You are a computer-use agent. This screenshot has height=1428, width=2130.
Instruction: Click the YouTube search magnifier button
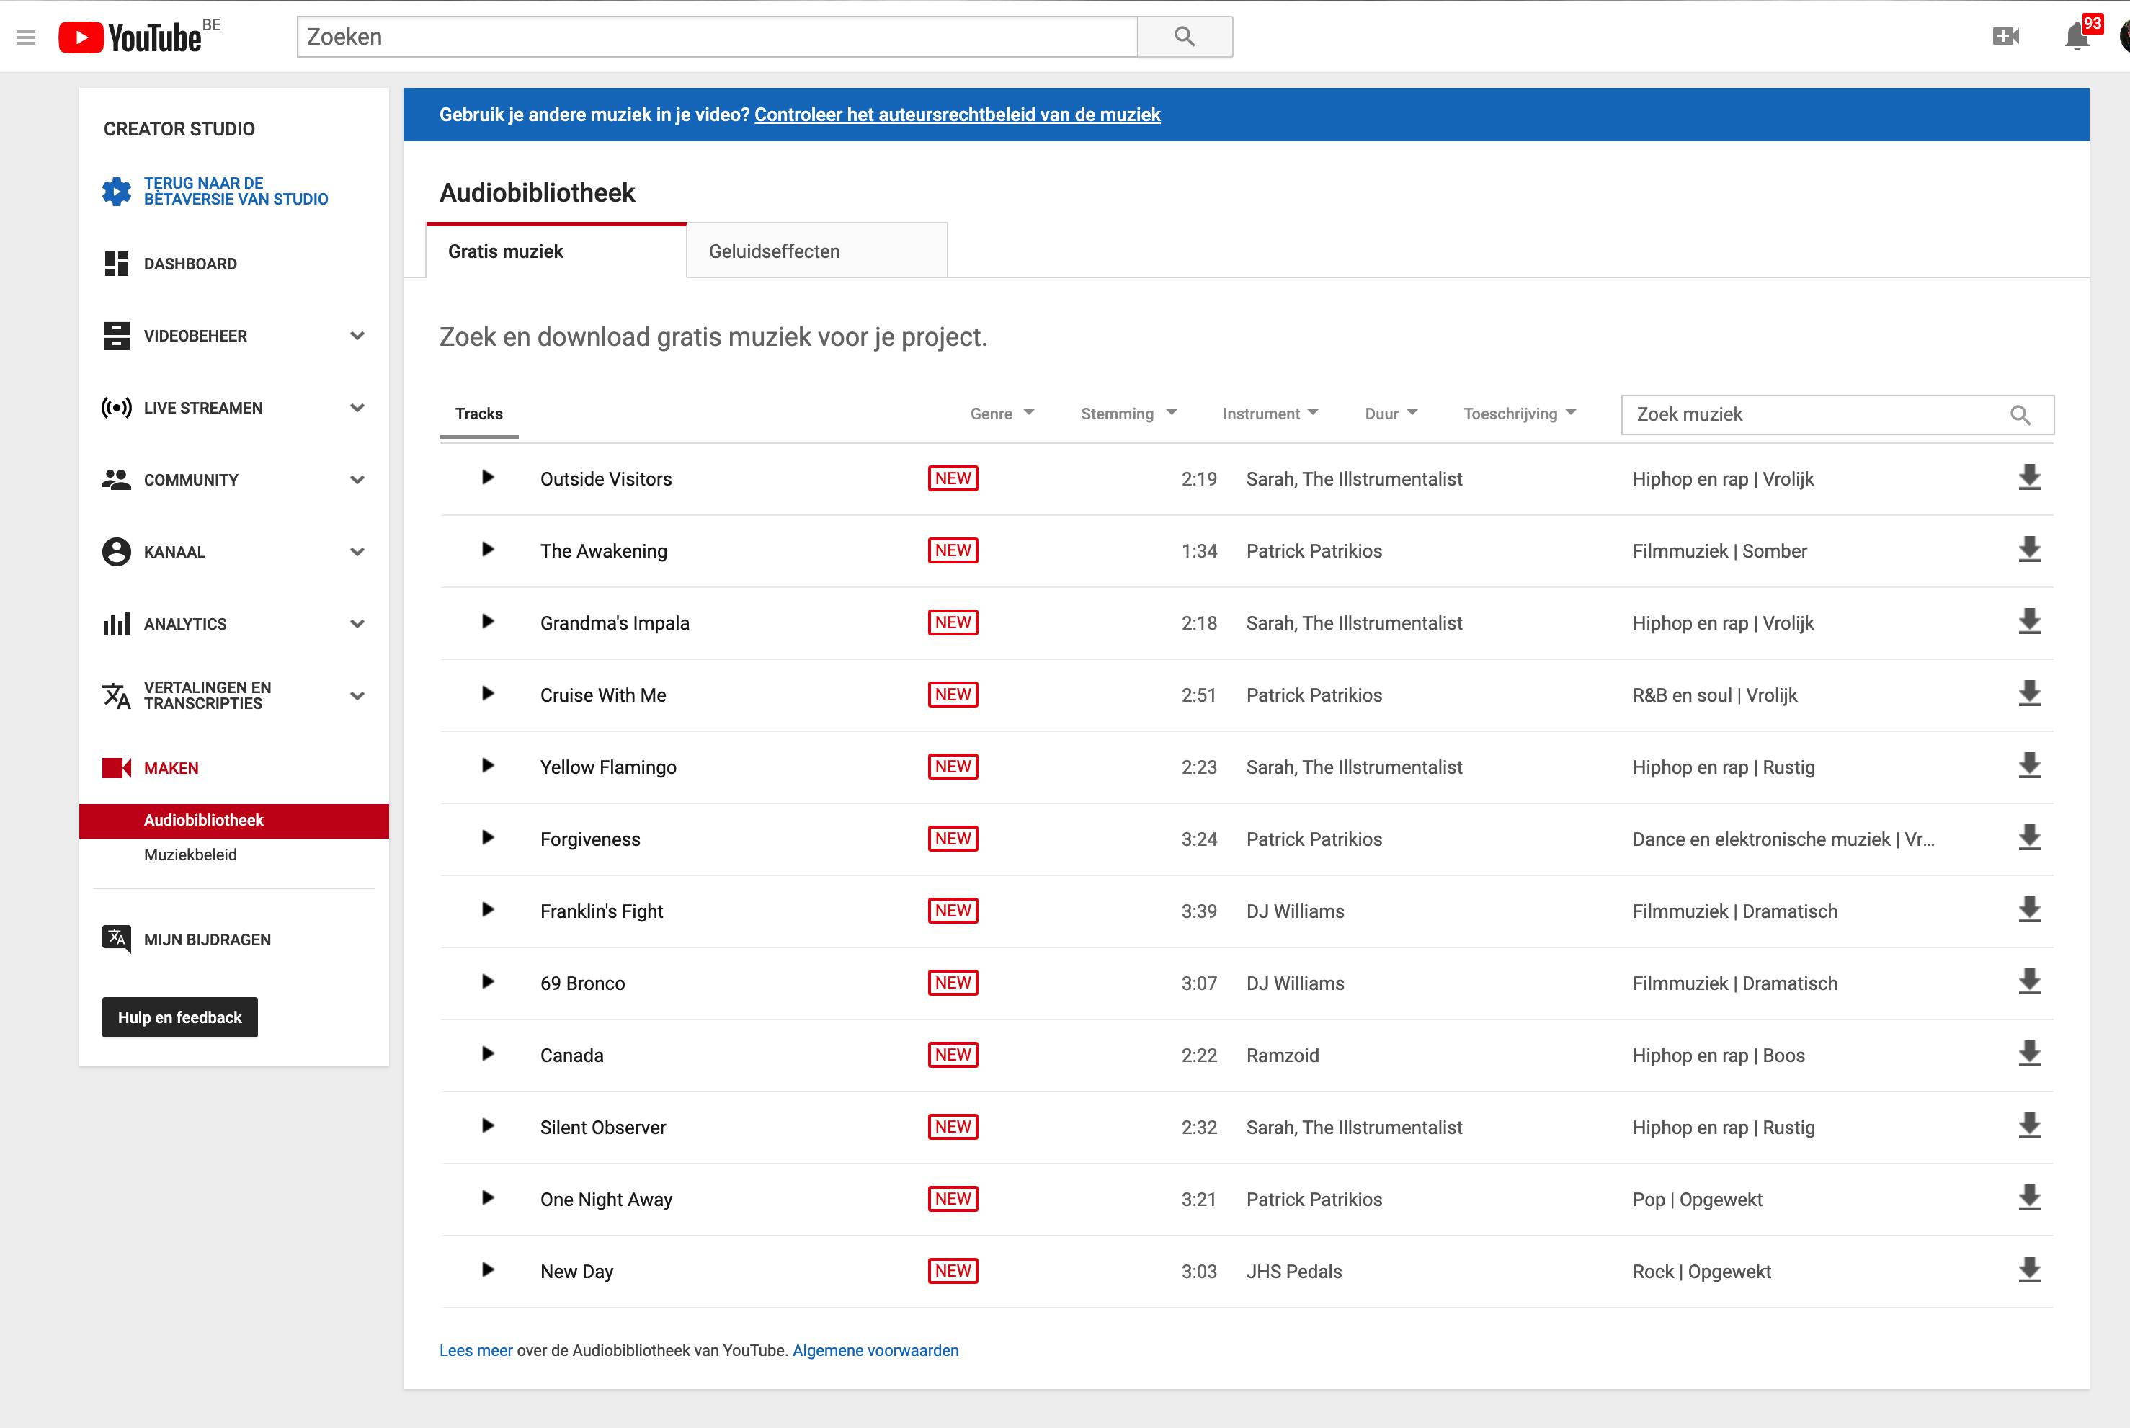[1184, 37]
